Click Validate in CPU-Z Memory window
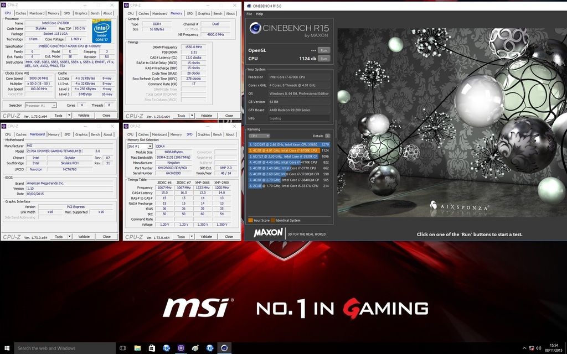This screenshot has width=567, height=354. pos(207,116)
